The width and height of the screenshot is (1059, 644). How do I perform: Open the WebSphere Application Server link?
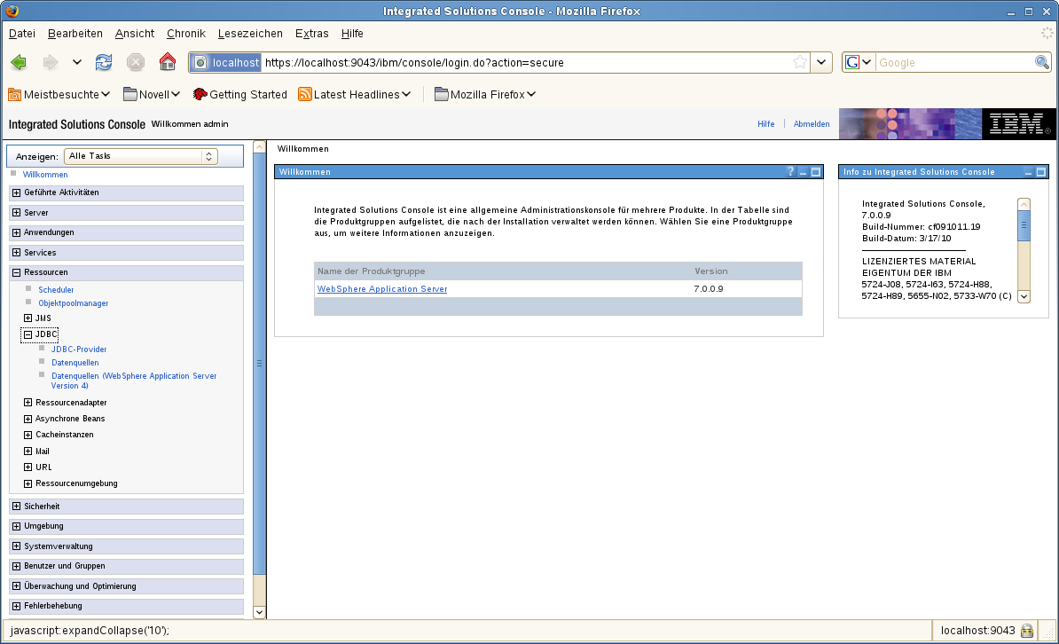[x=382, y=288]
